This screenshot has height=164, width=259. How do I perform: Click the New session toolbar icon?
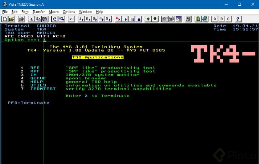click(x=5, y=19)
